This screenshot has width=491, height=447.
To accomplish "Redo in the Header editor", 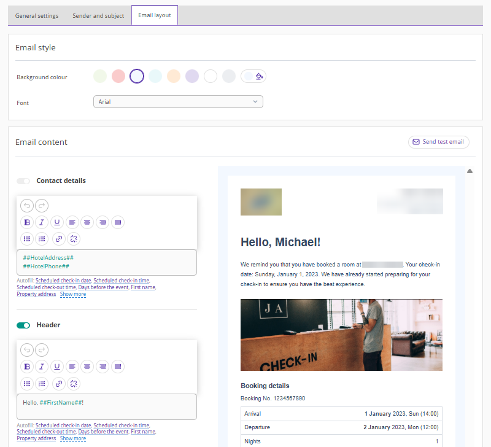I will [x=42, y=350].
